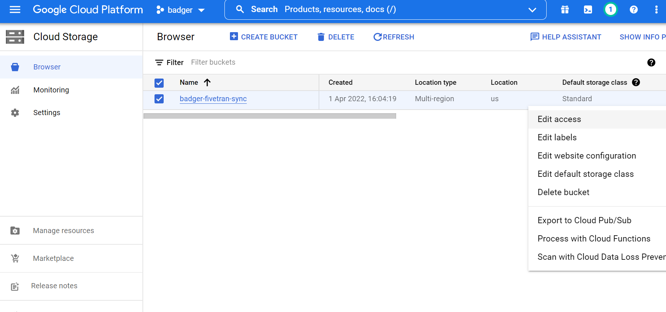This screenshot has height=312, width=666.
Task: Open Monitoring page in sidebar
Action: (x=51, y=90)
